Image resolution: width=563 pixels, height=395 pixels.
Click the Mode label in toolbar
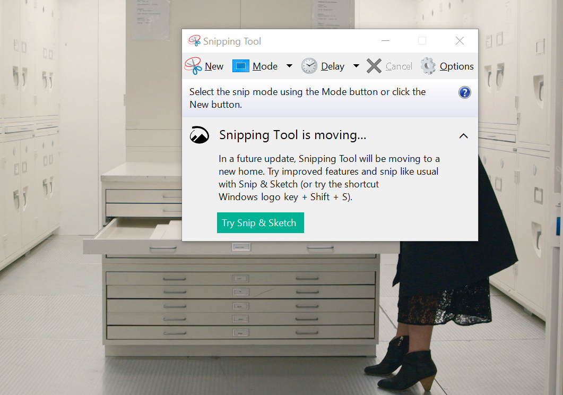(265, 66)
